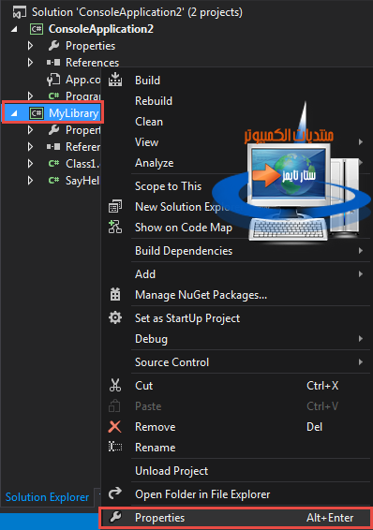The height and width of the screenshot is (530, 373).
Task: Switch to the Solution Explorer tab
Action: click(x=47, y=497)
